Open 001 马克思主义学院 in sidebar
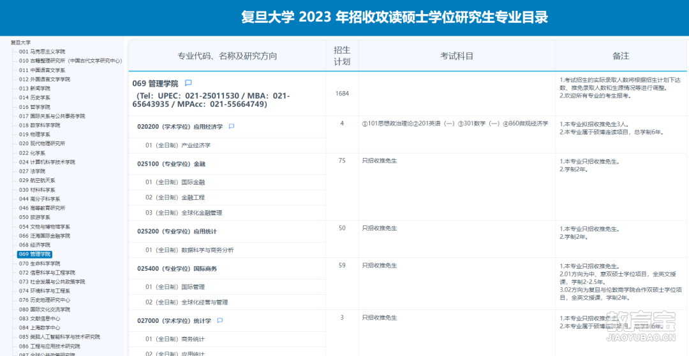The height and width of the screenshot is (356, 689). (x=42, y=52)
